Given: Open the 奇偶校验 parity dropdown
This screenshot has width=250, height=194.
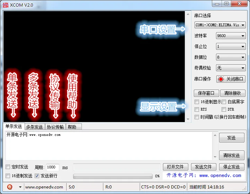Looking at the screenshot, I should (x=231, y=68).
